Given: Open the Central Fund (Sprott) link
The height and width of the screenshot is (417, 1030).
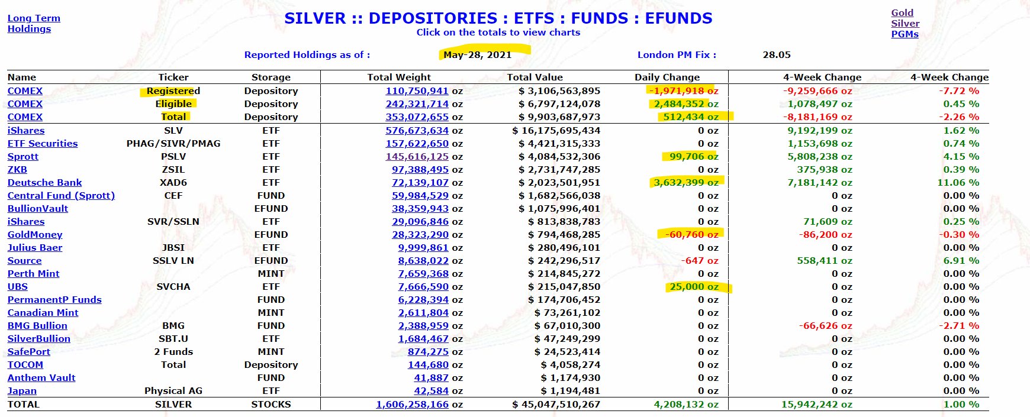Looking at the screenshot, I should (61, 196).
